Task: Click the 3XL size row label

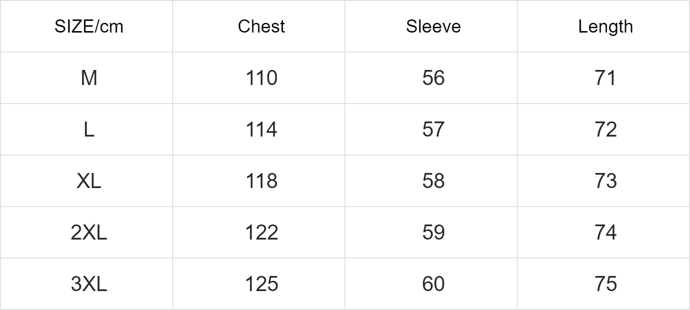Action: tap(89, 284)
